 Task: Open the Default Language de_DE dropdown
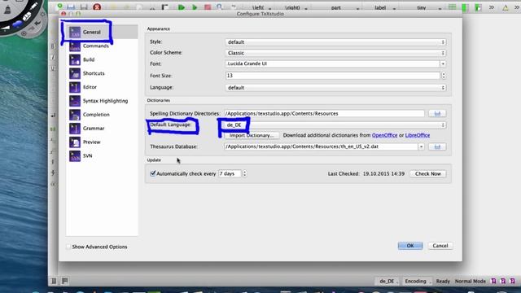pyautogui.click(x=335, y=125)
